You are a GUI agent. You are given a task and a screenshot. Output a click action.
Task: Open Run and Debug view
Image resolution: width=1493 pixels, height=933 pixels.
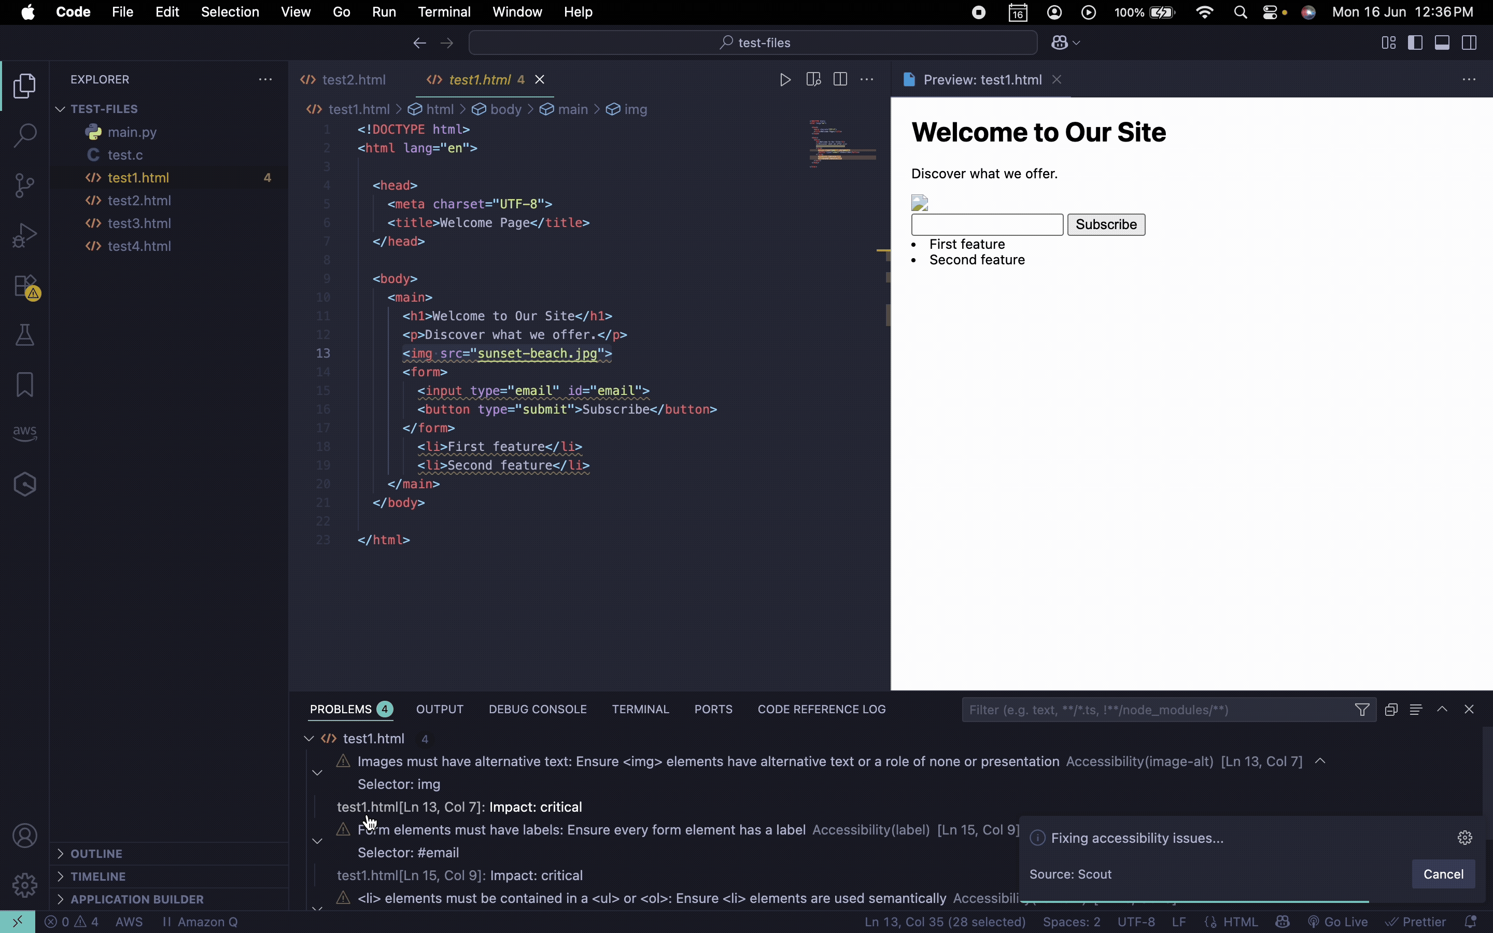(x=25, y=235)
